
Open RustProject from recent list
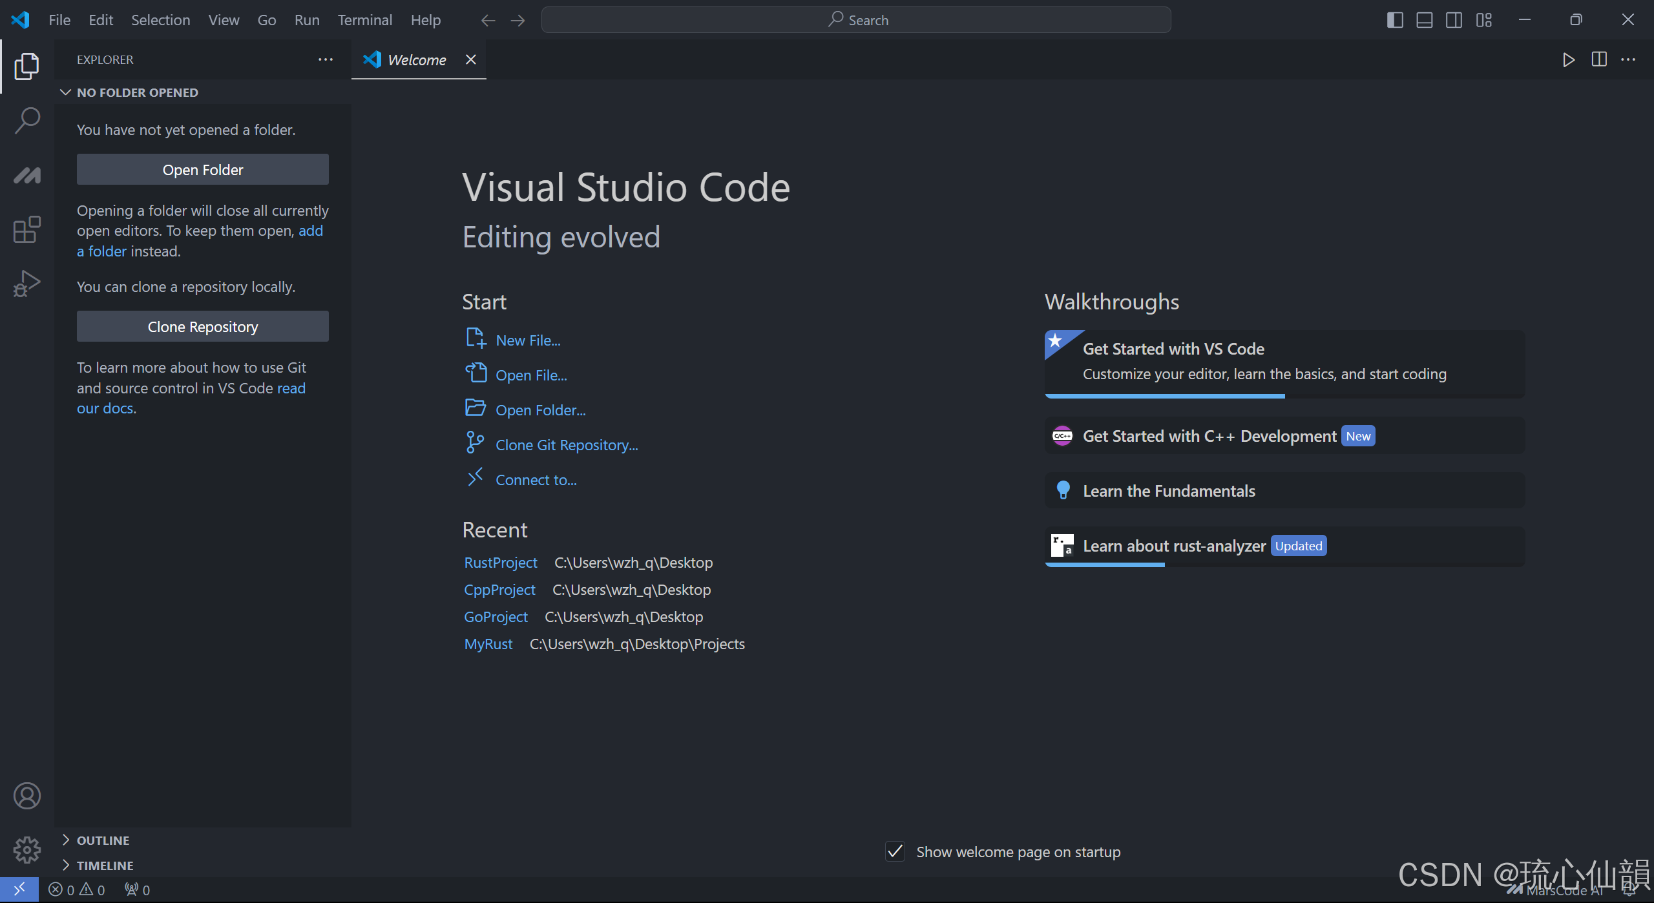(500, 563)
